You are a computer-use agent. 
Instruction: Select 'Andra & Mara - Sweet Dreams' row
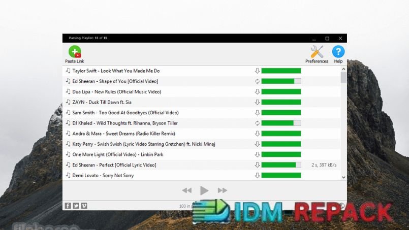(x=201, y=133)
